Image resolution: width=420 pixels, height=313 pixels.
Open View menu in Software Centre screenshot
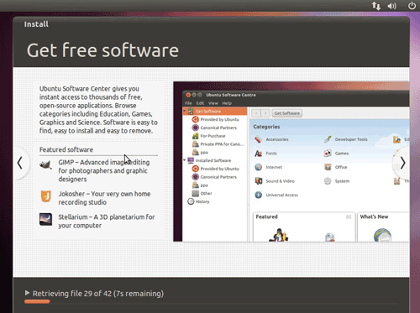tap(213, 103)
